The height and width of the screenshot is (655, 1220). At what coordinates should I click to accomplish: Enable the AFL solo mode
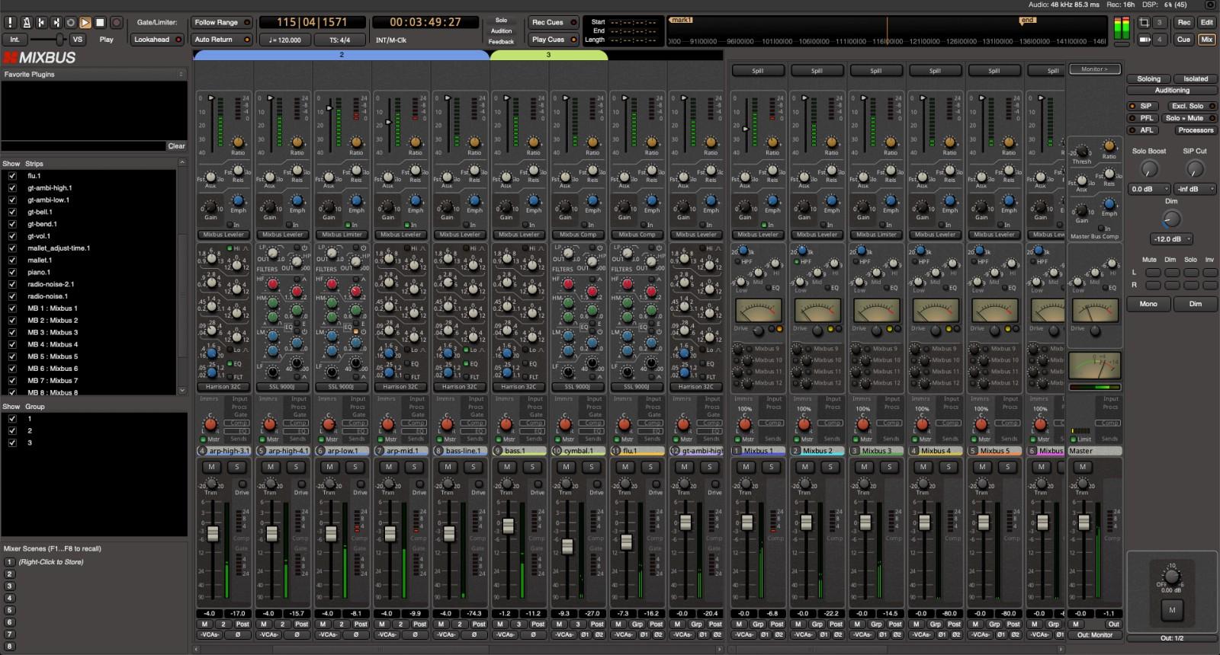[x=1141, y=130]
